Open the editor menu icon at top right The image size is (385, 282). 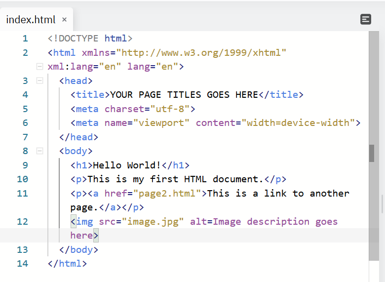(x=366, y=19)
